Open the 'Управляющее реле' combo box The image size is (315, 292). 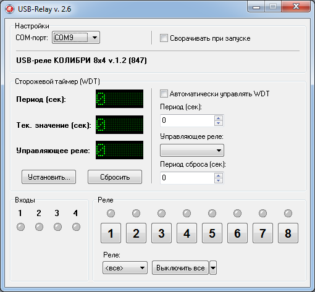pyautogui.click(x=192, y=151)
